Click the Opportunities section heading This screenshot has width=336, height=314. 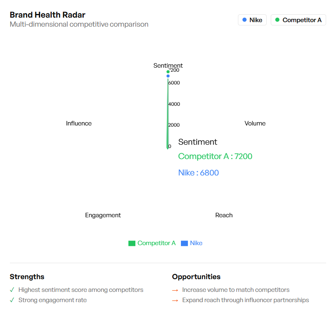click(x=196, y=277)
